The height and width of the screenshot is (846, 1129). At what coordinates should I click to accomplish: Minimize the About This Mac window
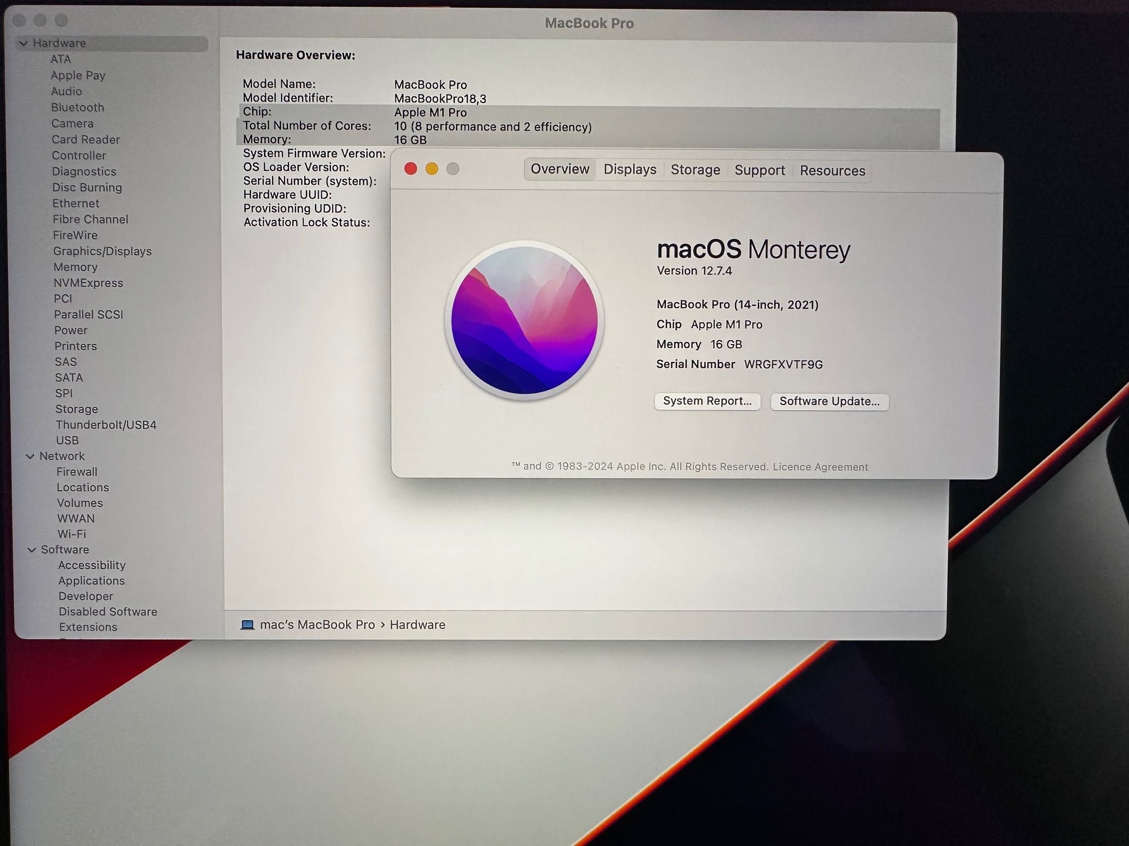click(x=432, y=168)
